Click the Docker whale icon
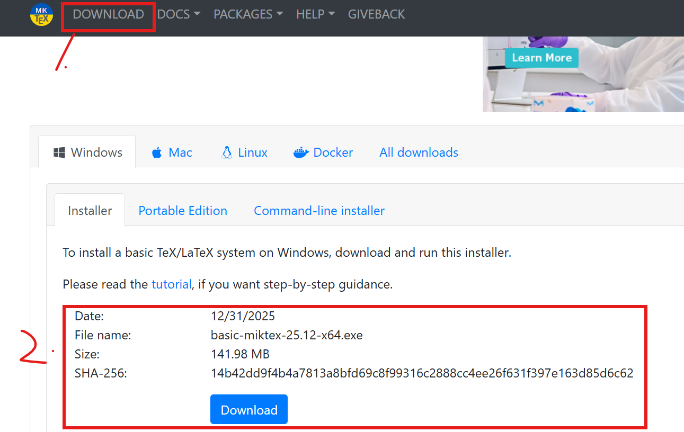 pos(301,152)
